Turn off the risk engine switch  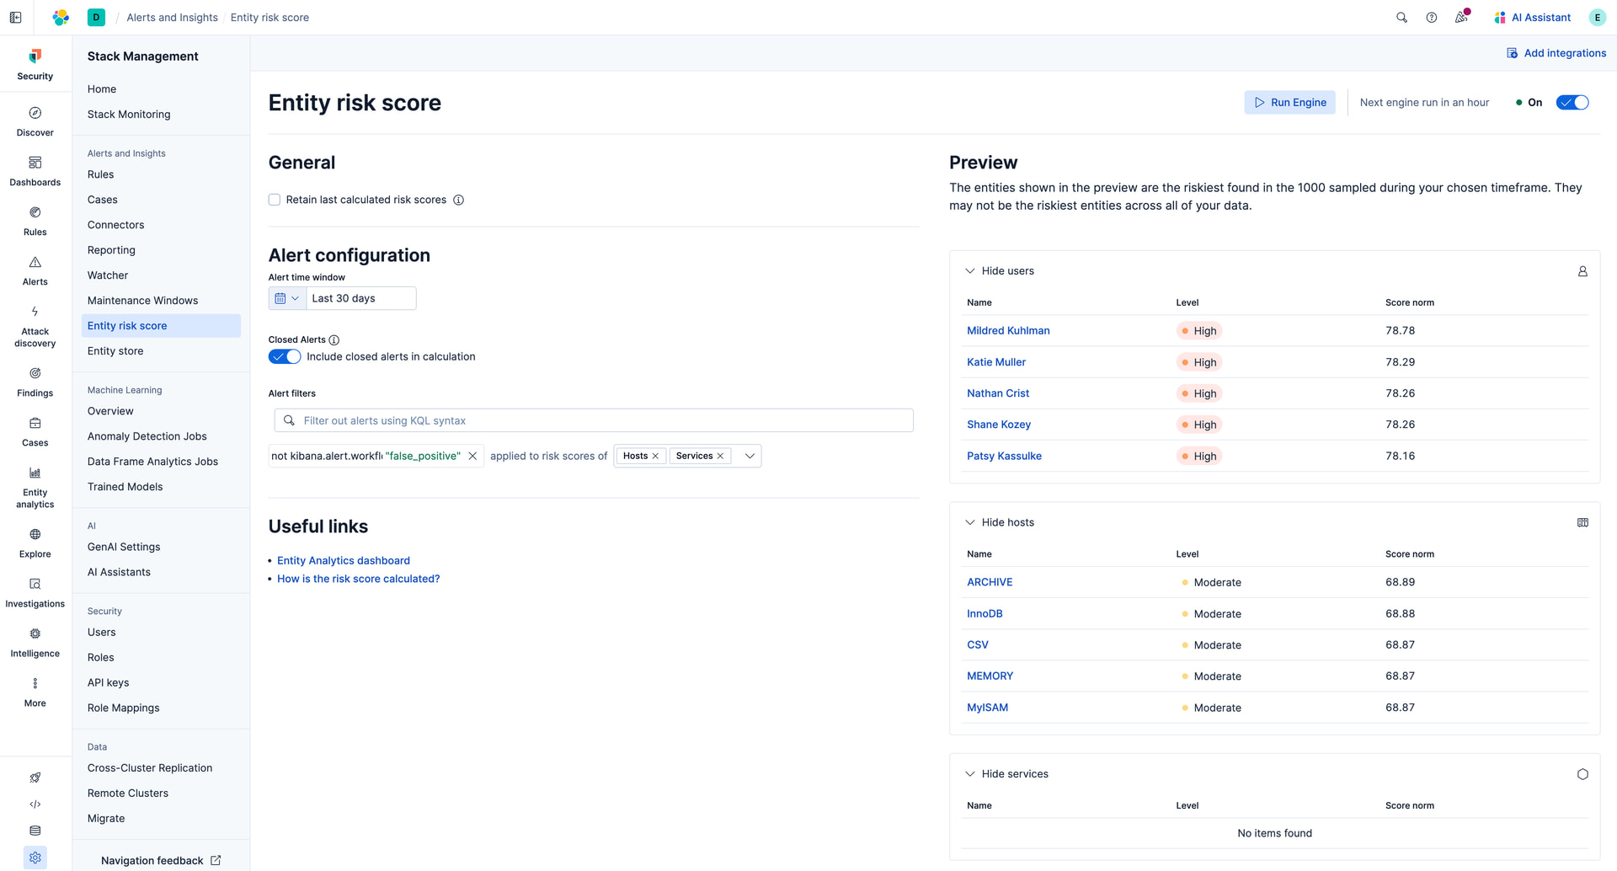(x=1572, y=103)
